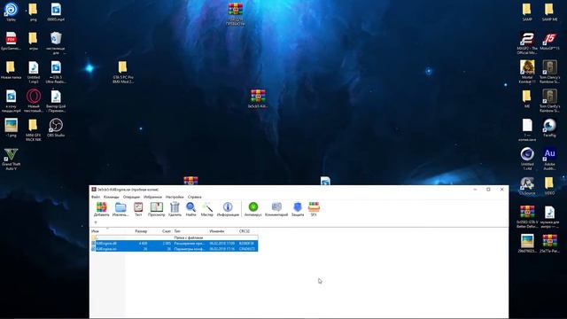
Task: Select the VIDEO desktop folder
Action: pos(549,185)
